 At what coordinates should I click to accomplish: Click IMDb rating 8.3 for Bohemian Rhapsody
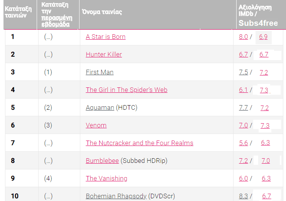pyautogui.click(x=243, y=196)
